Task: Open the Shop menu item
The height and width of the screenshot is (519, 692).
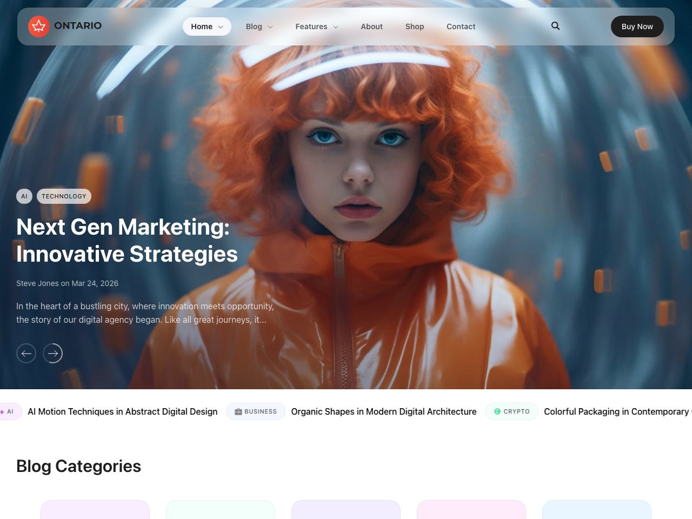Action: click(415, 26)
